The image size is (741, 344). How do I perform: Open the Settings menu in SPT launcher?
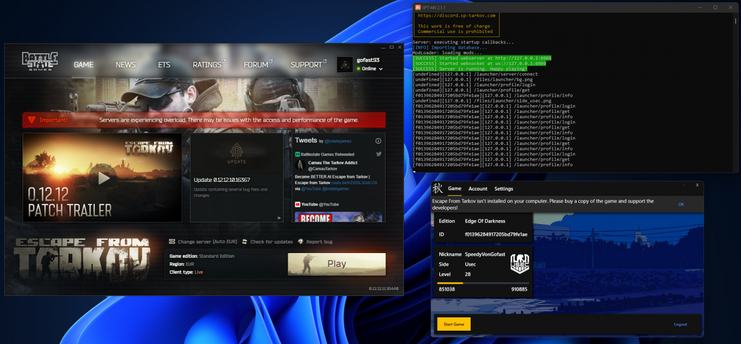504,189
